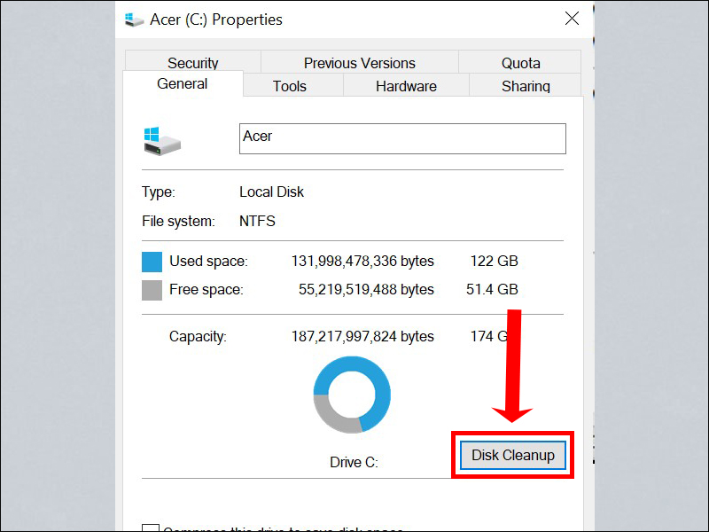Click the drive name field containing Acer
Image resolution: width=709 pixels, height=532 pixels.
(x=402, y=138)
